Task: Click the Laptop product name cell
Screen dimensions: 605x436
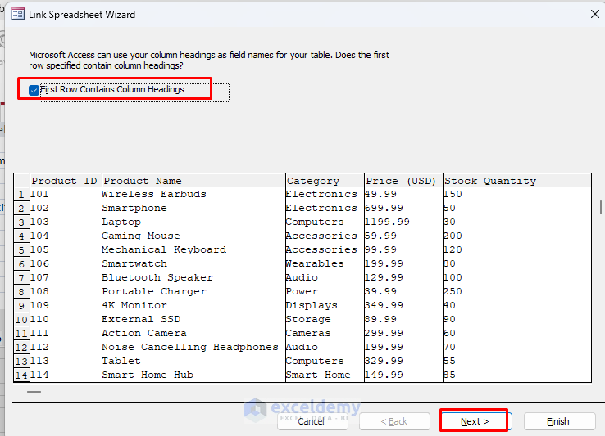Action: 193,222
